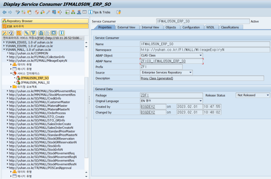
Task: Collapse the TR/MALL/POSCardApproval namespace
Action: (7, 168)
